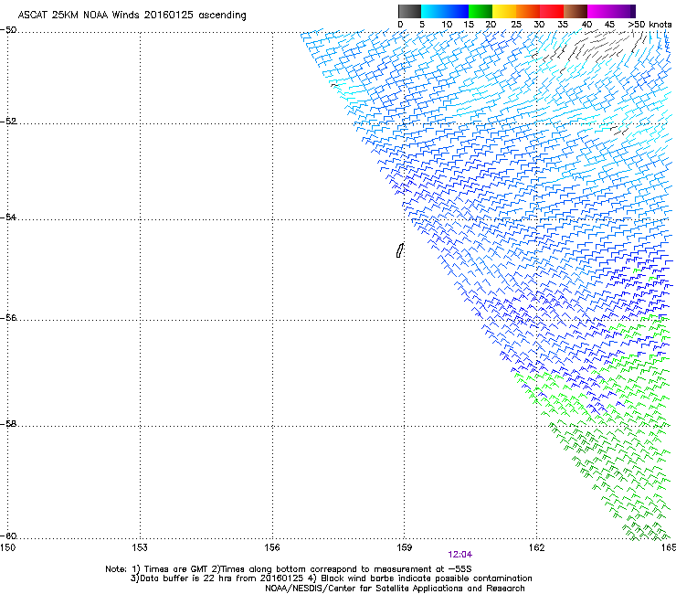Click the longitude axis label 162
Screen dimensions: 676x594
tap(537, 547)
